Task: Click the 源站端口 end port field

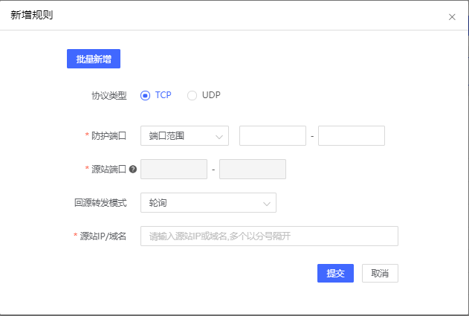Action: point(253,170)
